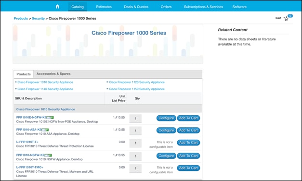The width and height of the screenshot is (302, 181).
Task: Edit quantity field for L-FPR1010T-T=
Action: [x=135, y=143]
